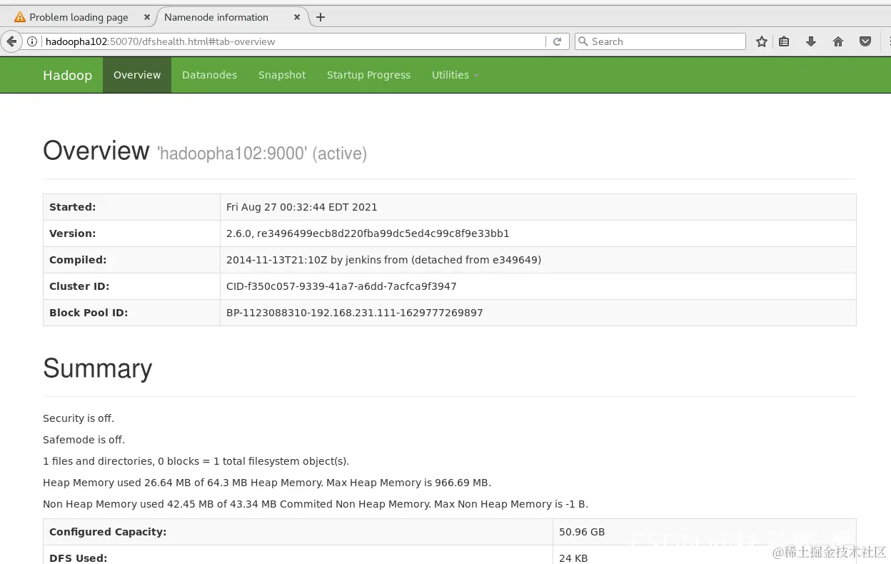The width and height of the screenshot is (891, 564).
Task: Click 'hadoopha102:9000' (active) text
Action: coord(262,153)
